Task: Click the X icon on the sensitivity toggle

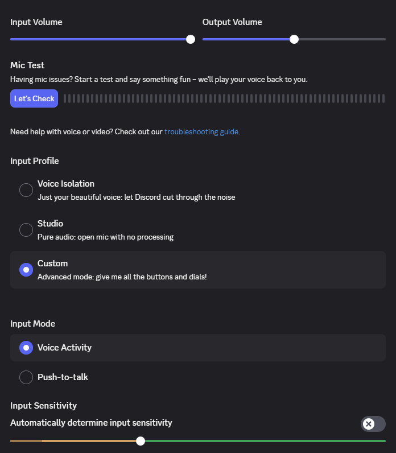Action: tap(369, 424)
